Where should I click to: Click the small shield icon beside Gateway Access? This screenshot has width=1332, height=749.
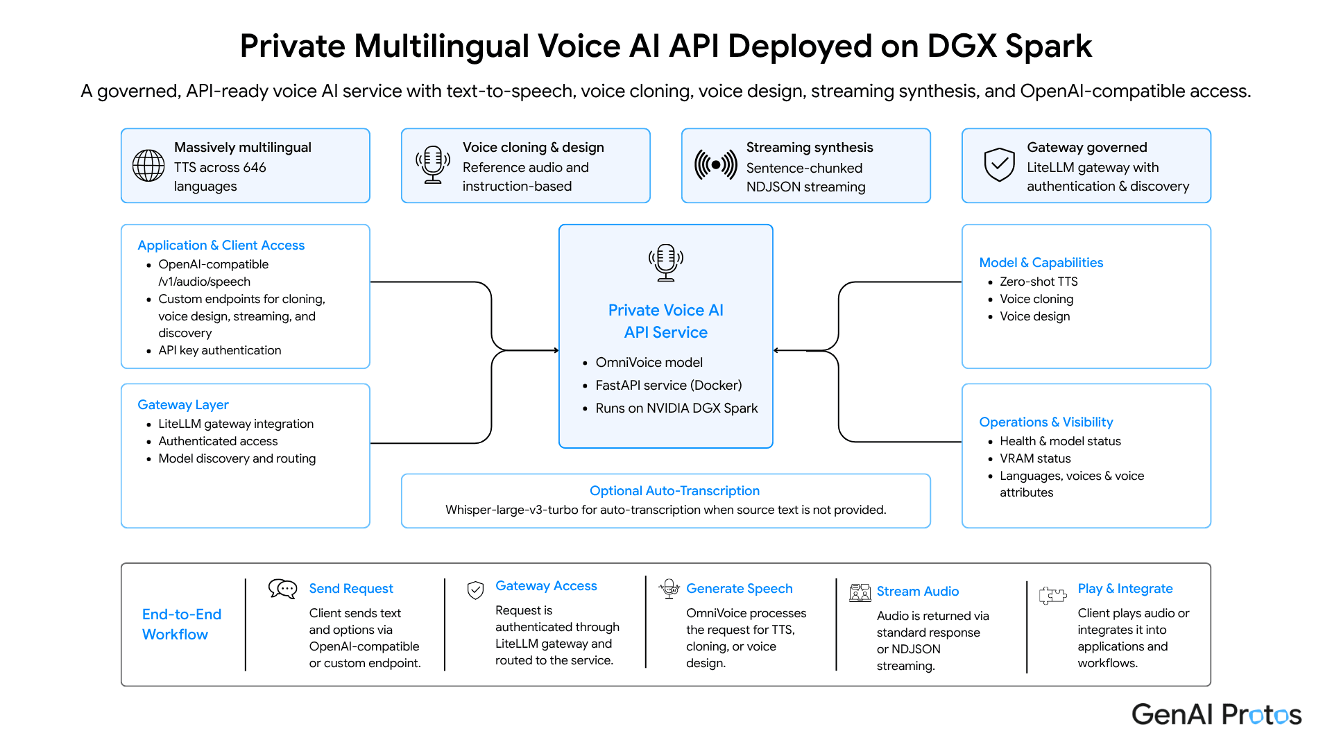point(475,590)
